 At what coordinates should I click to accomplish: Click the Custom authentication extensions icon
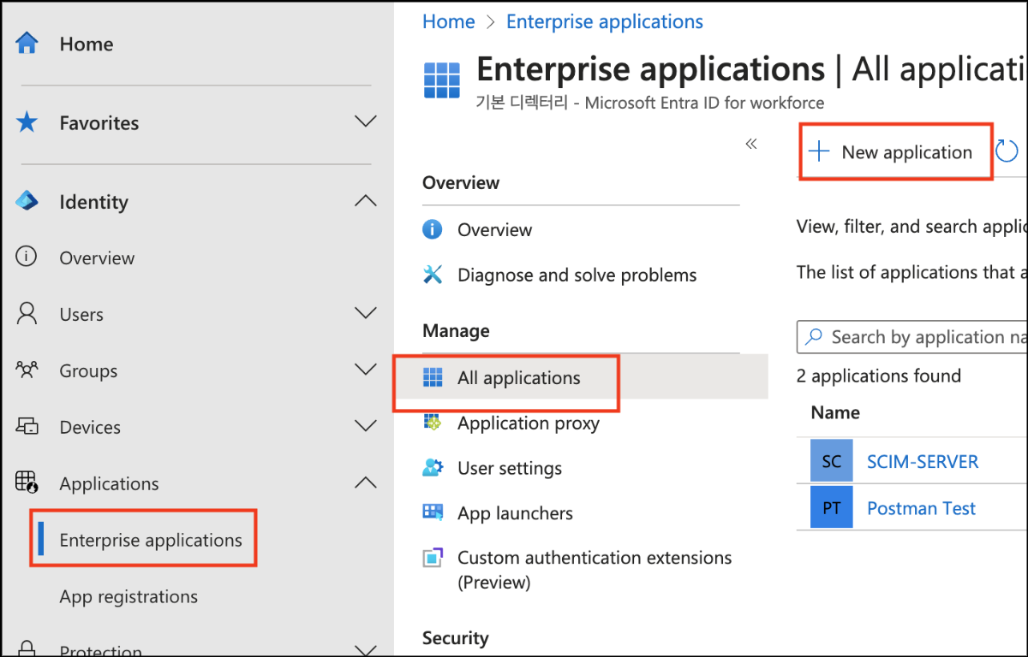pyautogui.click(x=433, y=558)
